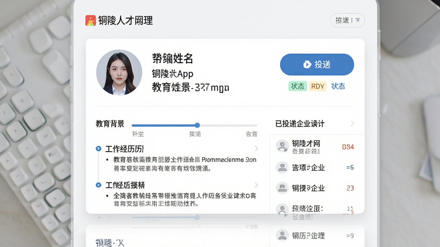Screen dimensions: 440x247
Task: Click the red 23 count
Action: pos(350,188)
